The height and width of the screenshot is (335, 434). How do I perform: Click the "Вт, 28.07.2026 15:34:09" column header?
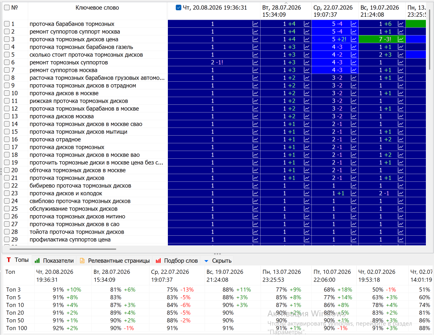[x=286, y=11]
